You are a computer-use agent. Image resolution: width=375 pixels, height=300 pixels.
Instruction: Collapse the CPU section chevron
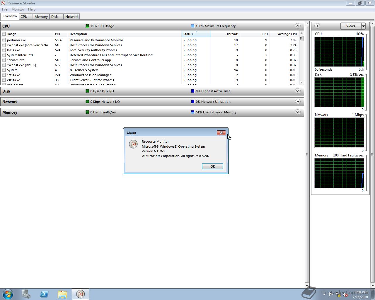298,26
